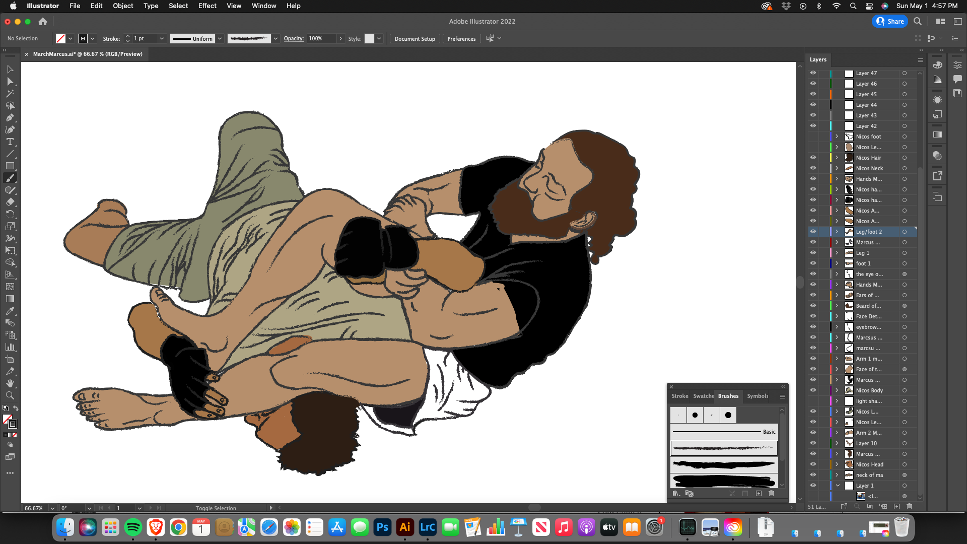Select the Zoom tool in toolbar
967x544 pixels.
point(10,395)
